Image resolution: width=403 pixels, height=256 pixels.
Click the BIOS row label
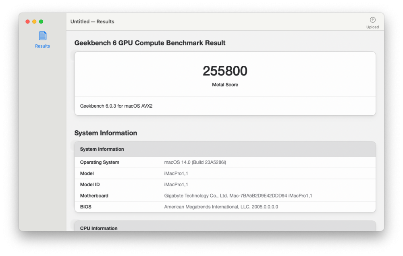coord(85,207)
